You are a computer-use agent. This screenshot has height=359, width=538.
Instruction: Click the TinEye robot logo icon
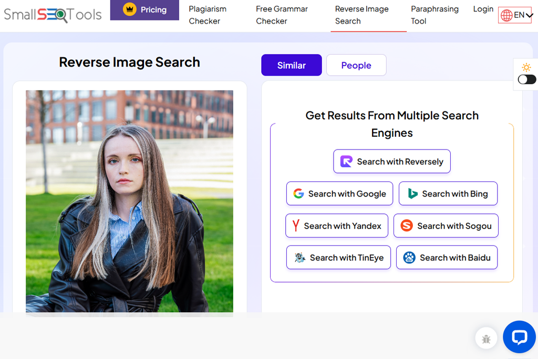(x=299, y=258)
